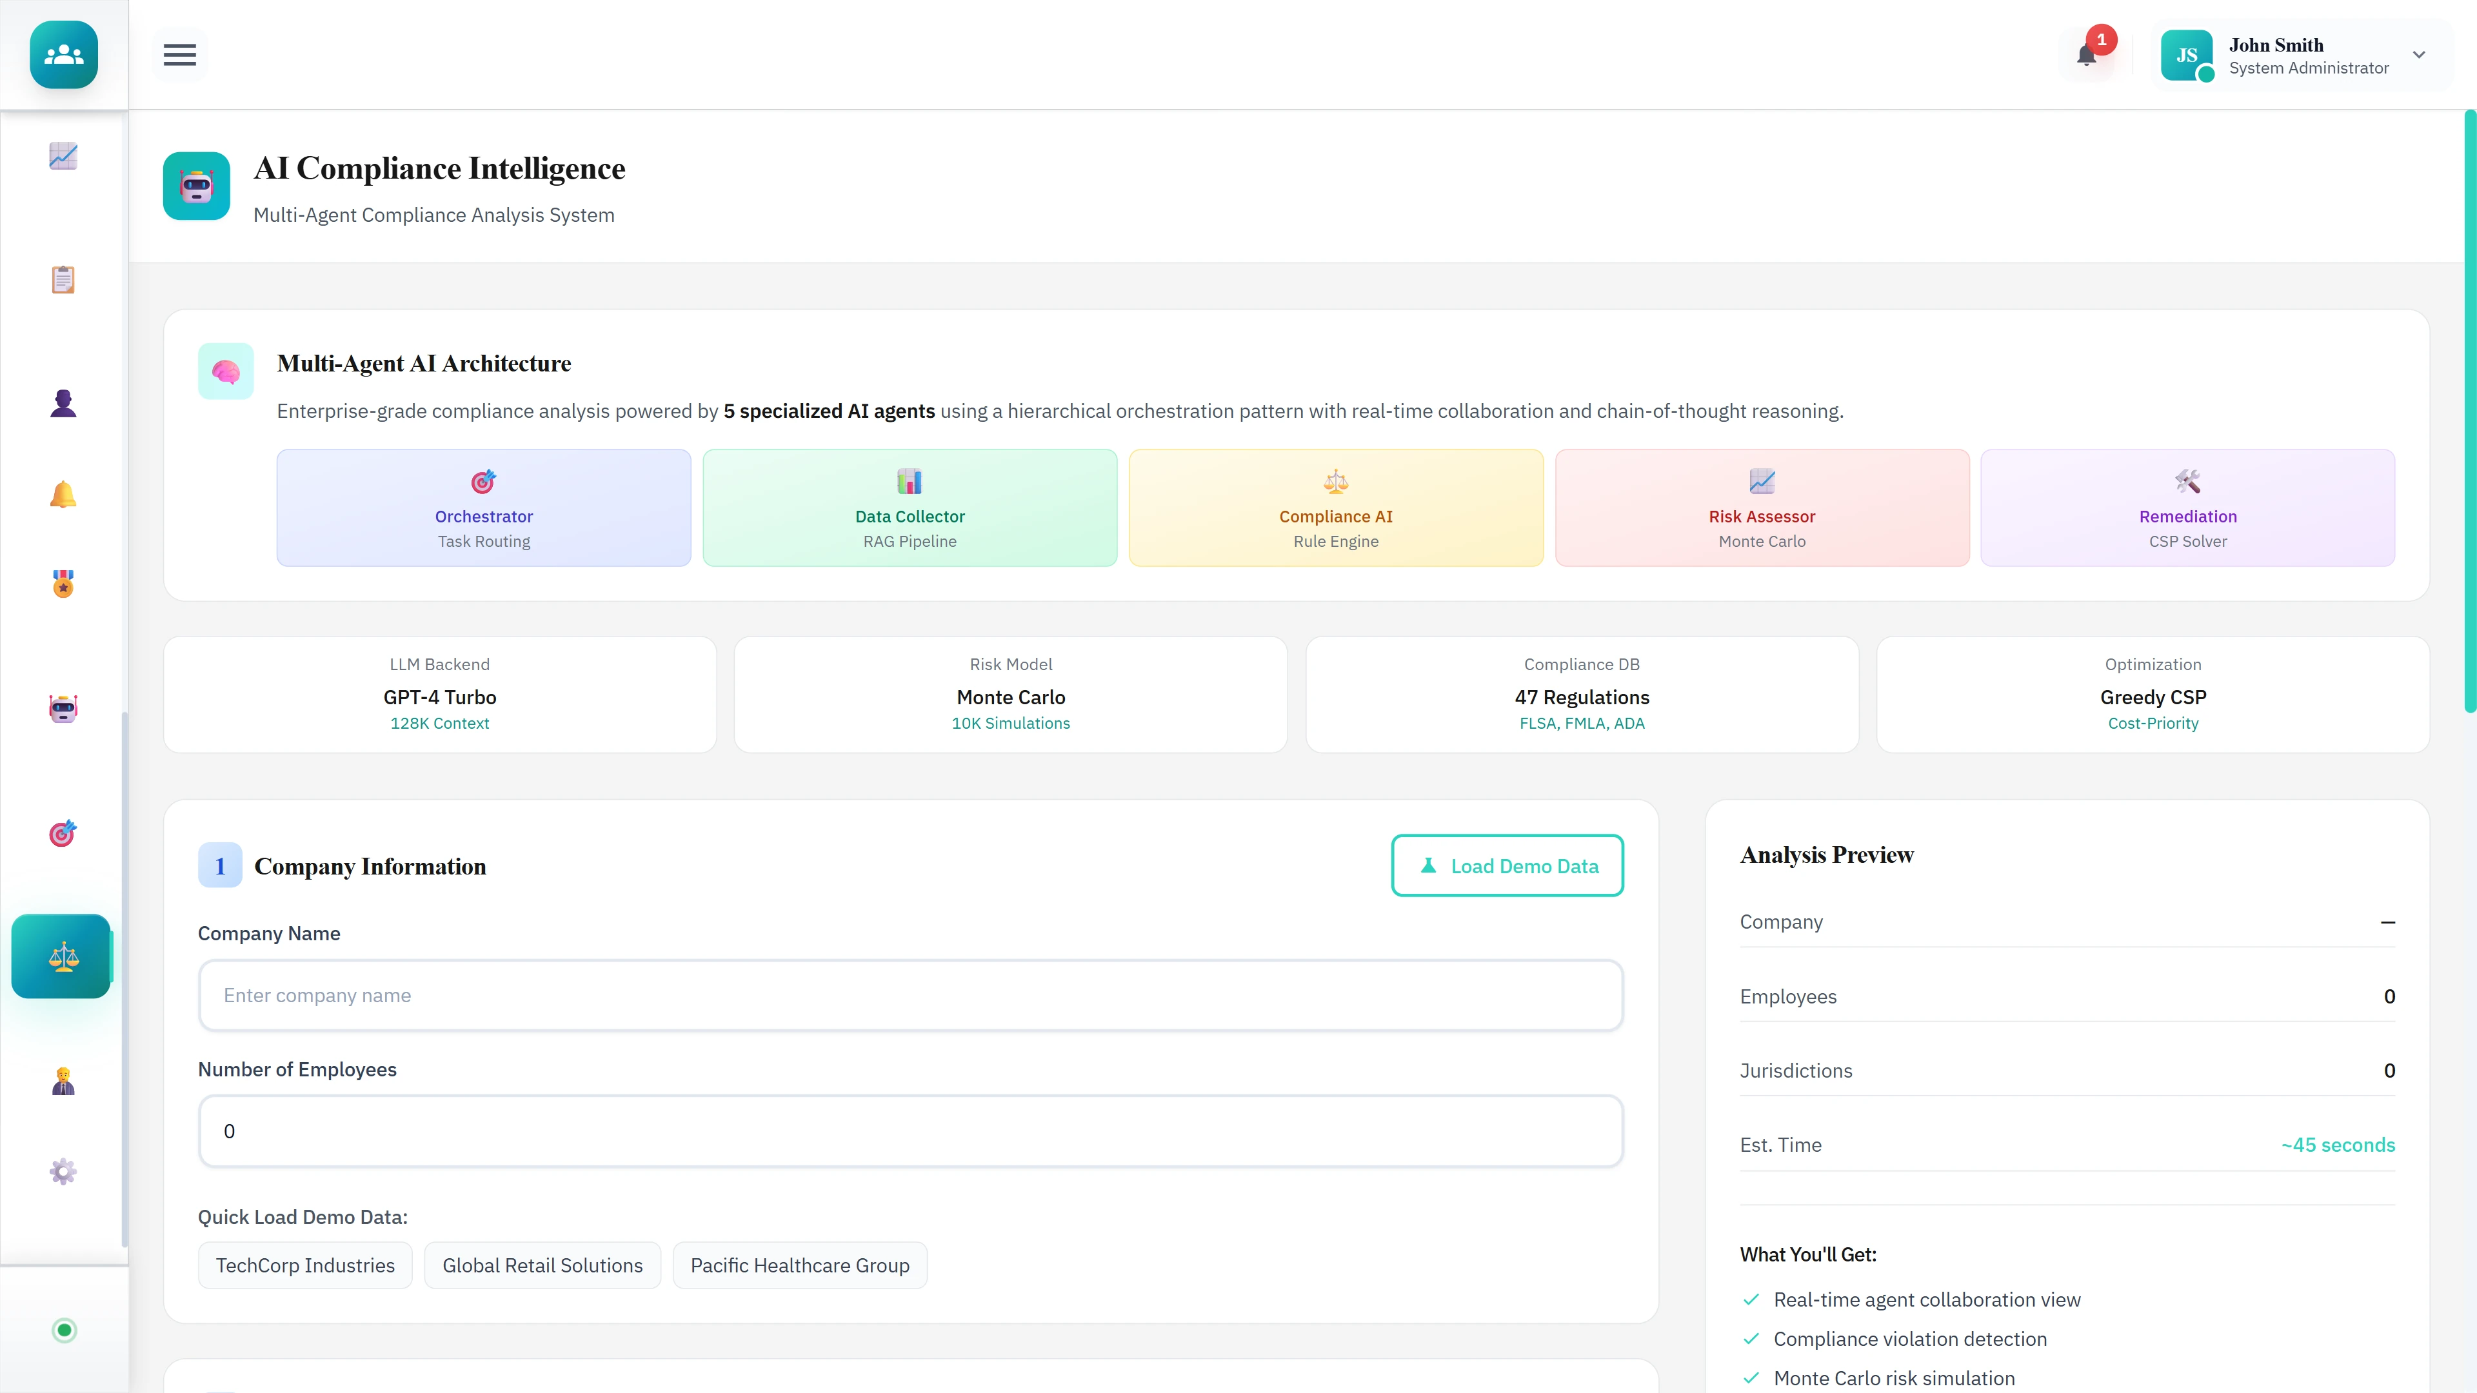
Task: Open the employee profile icon in sidebar
Action: coord(63,402)
